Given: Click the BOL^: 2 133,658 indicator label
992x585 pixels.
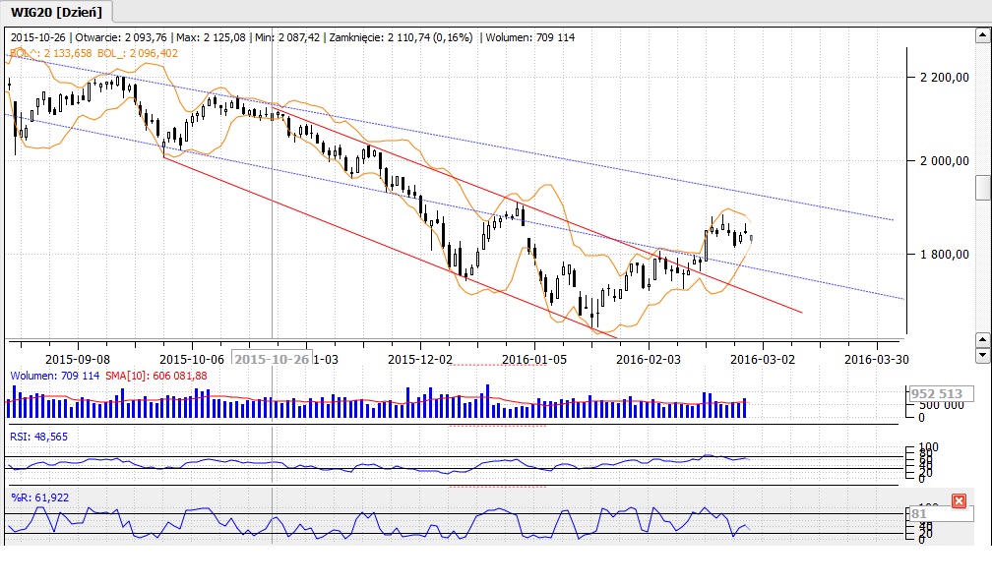Looking at the screenshot, I should tap(50, 54).
